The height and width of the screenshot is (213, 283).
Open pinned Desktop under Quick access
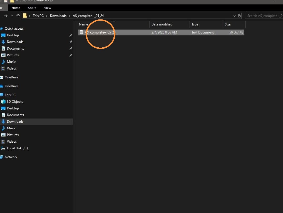point(13,35)
